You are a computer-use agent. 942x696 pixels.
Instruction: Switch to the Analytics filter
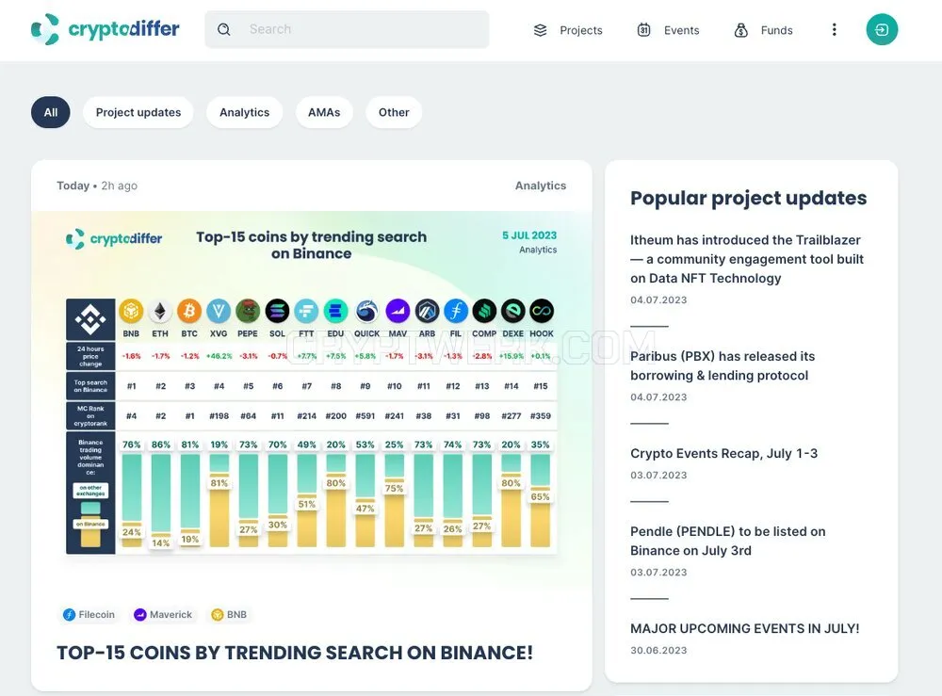point(245,112)
